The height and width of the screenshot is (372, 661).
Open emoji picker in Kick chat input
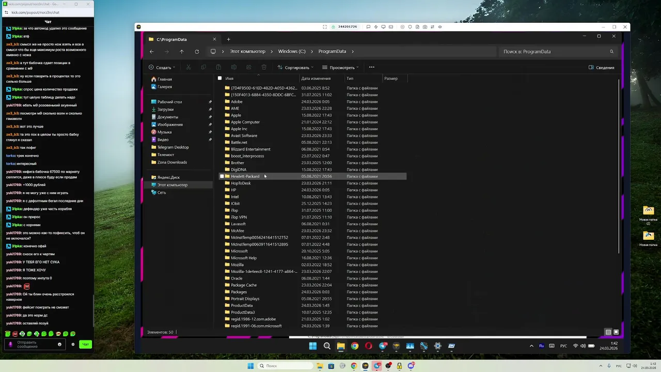point(59,345)
